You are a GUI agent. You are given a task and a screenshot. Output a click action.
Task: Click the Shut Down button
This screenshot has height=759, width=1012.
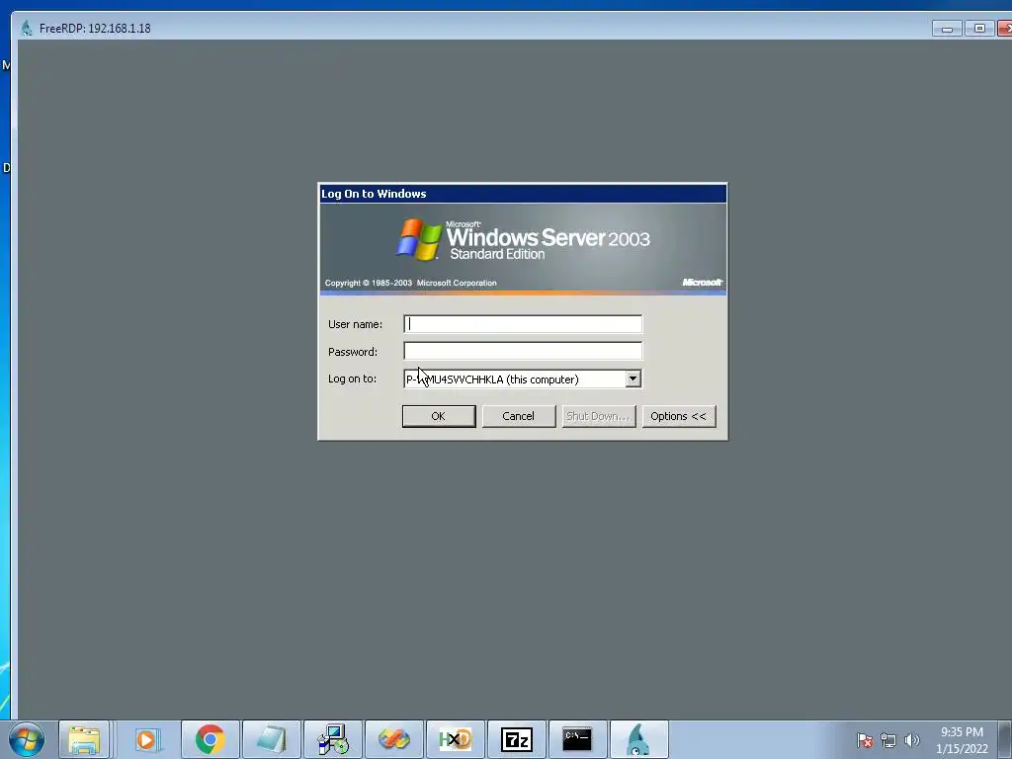(598, 416)
